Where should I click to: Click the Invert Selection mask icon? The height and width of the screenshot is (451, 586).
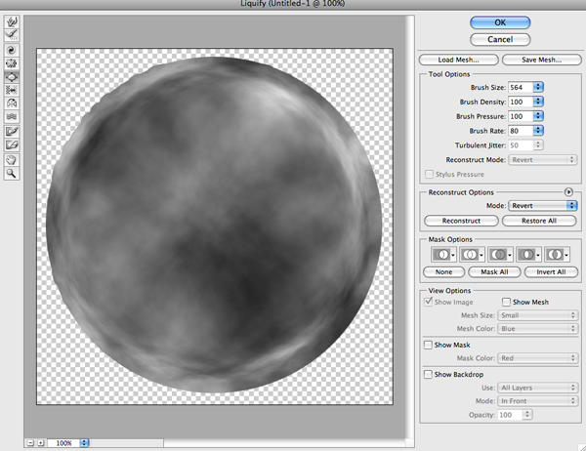click(x=557, y=255)
